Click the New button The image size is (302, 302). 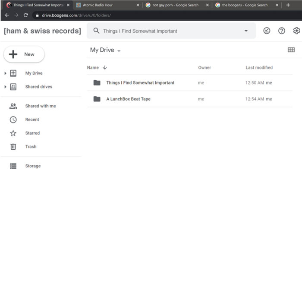[x=24, y=54]
